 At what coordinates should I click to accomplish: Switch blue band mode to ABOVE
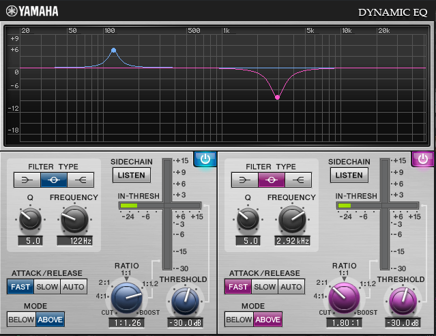(x=50, y=320)
